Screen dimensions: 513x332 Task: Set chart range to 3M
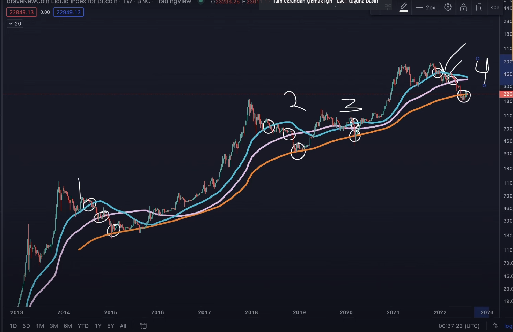[x=54, y=326]
